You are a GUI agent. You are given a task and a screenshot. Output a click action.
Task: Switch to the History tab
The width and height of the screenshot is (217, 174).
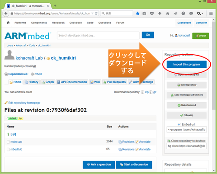tap(32, 82)
